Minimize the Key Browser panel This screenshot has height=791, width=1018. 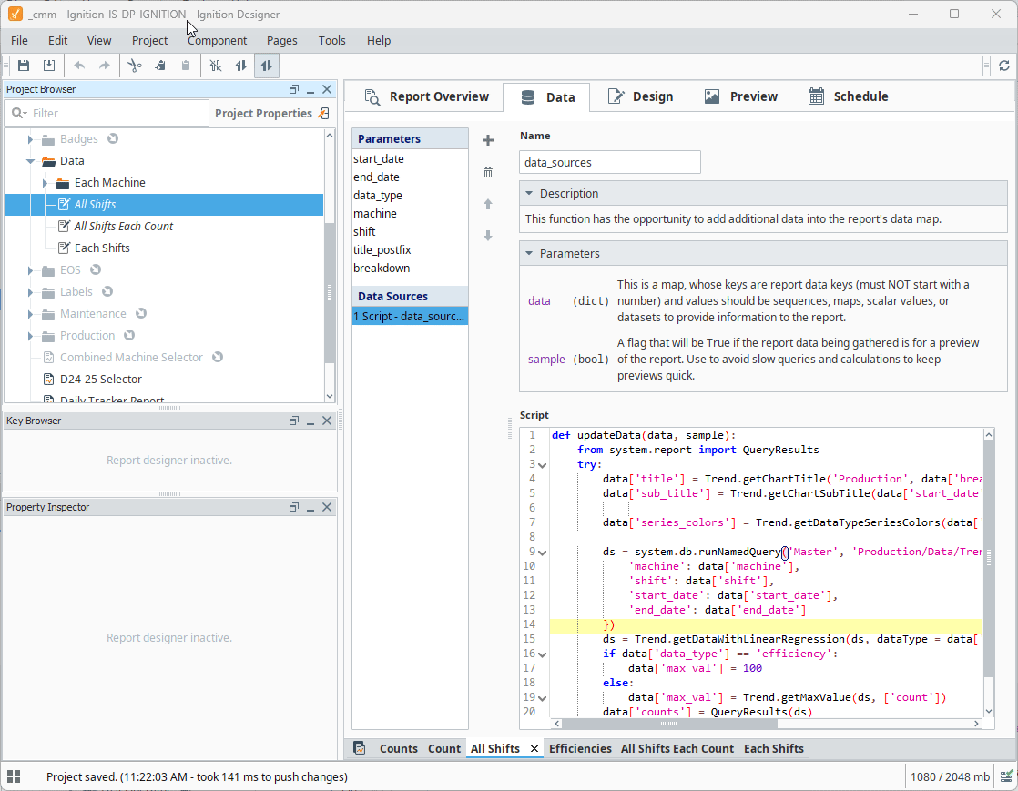310,421
